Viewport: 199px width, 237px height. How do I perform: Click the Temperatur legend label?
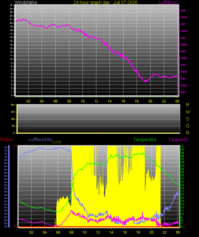click(x=145, y=139)
